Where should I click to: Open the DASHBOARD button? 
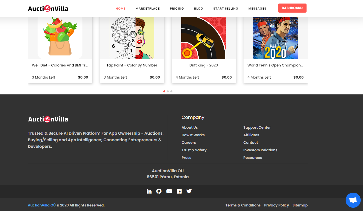click(x=292, y=8)
